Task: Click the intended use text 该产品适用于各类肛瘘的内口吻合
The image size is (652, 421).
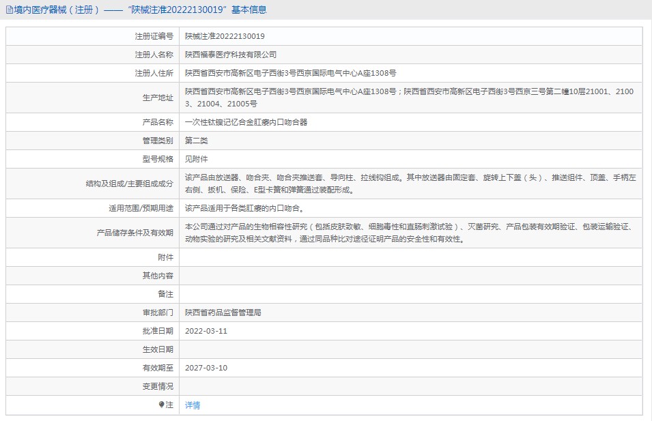Action: (x=244, y=208)
